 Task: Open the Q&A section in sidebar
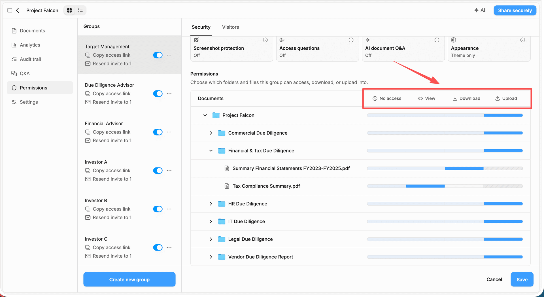pos(40,73)
